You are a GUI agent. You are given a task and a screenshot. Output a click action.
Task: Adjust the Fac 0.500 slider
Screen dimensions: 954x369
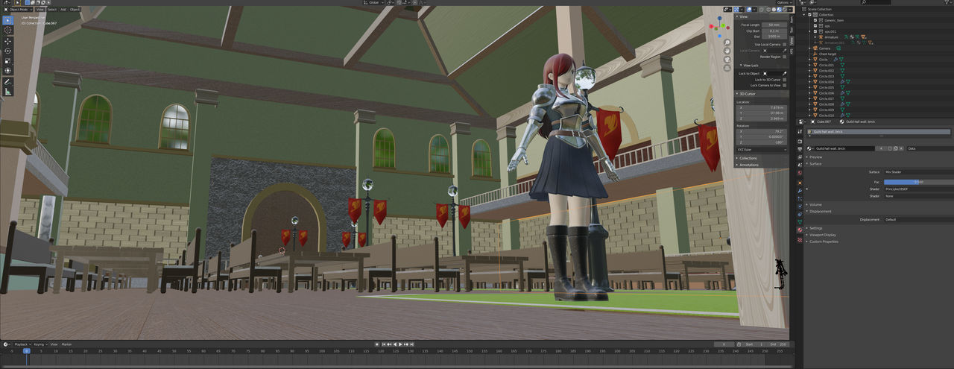919,182
